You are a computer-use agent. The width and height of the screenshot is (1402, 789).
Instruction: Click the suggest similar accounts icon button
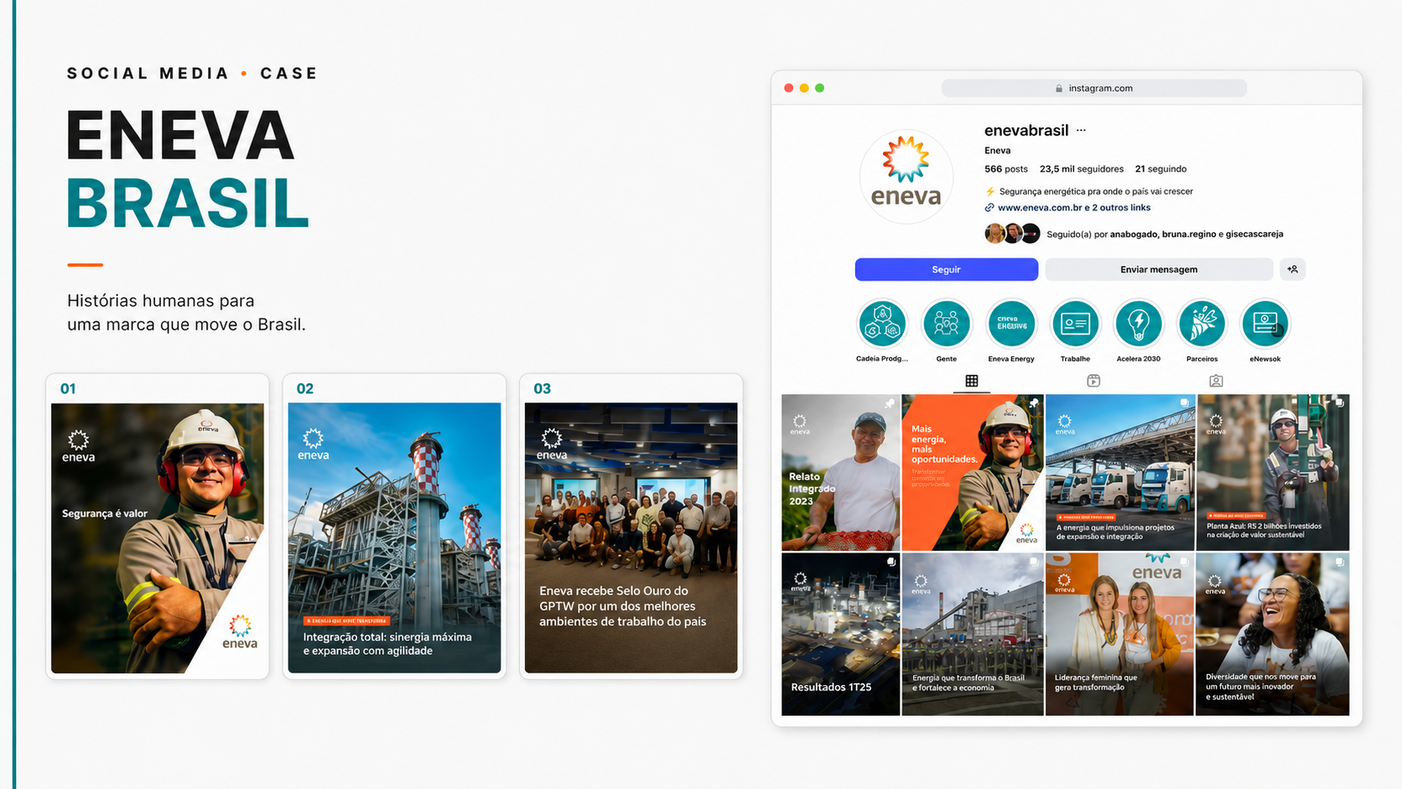1292,269
